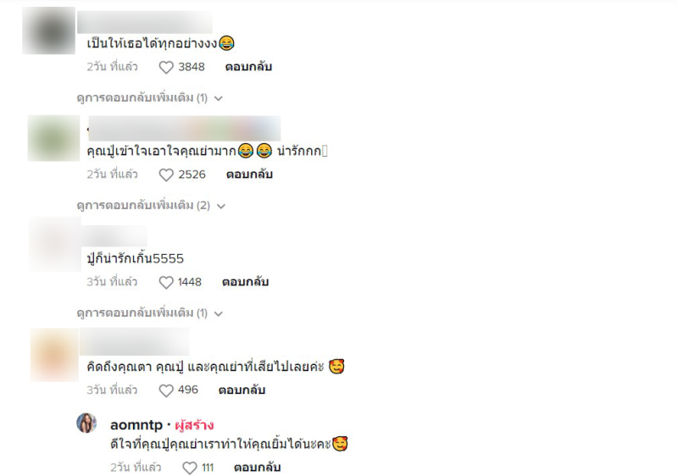This screenshot has width=678, height=476.
Task: Open the aomntp username link
Action: 136,425
